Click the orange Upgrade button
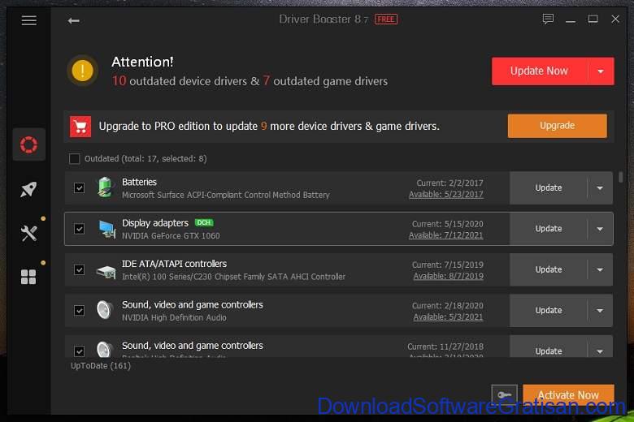 (x=557, y=126)
